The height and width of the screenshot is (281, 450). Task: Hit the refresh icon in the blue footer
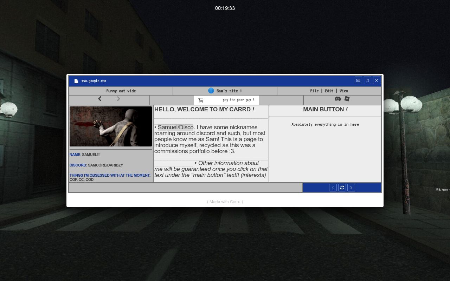click(342, 188)
